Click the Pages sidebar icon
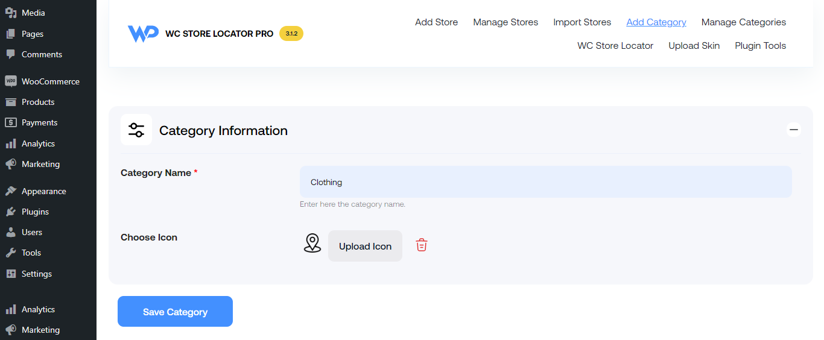 click(x=11, y=34)
